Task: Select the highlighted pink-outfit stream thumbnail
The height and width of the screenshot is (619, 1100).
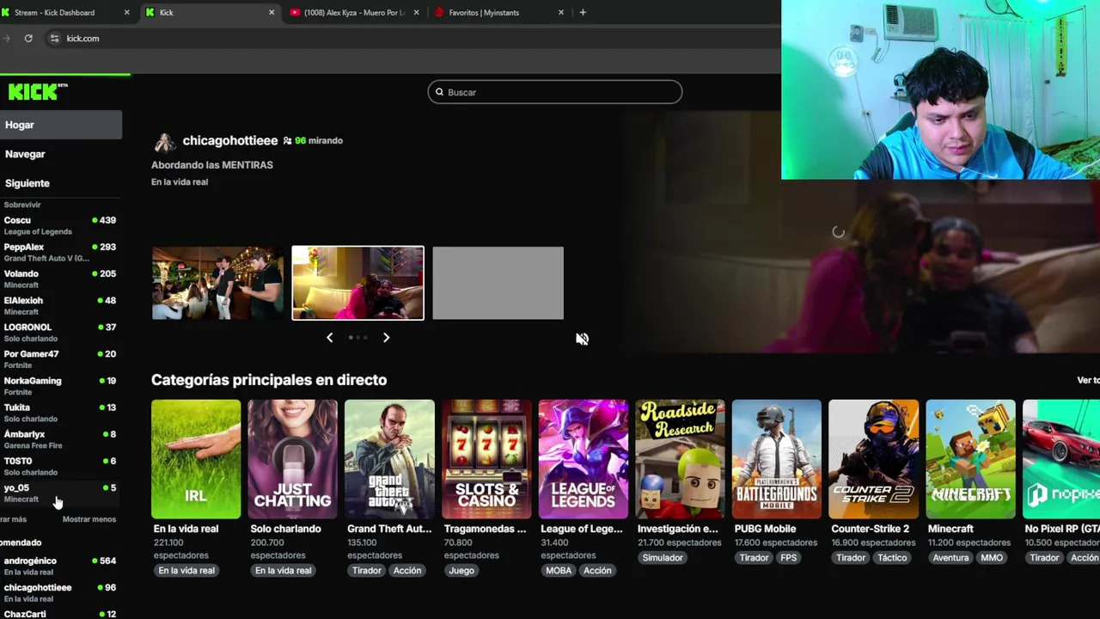Action: point(357,283)
